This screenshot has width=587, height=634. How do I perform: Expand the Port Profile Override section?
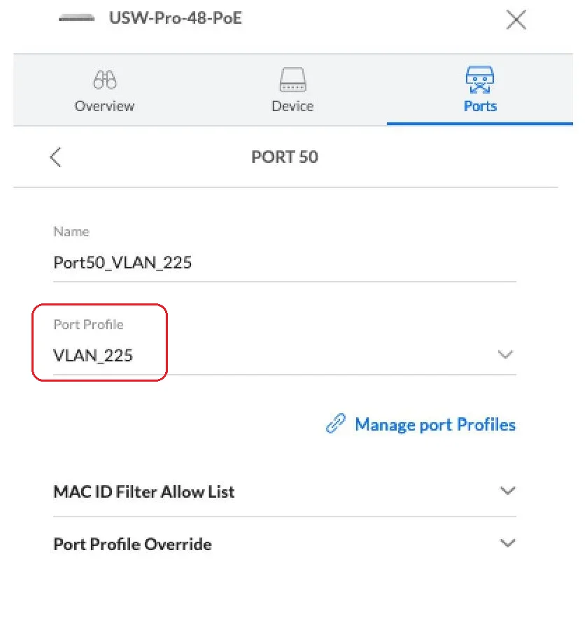133,544
